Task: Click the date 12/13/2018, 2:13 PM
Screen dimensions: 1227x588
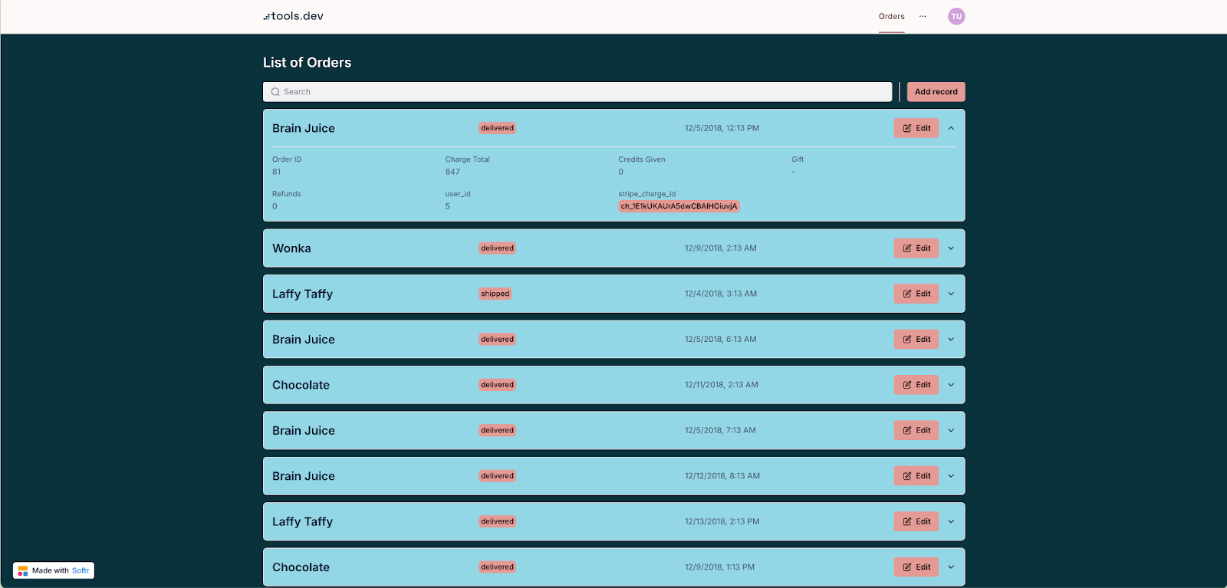Action: click(x=722, y=521)
